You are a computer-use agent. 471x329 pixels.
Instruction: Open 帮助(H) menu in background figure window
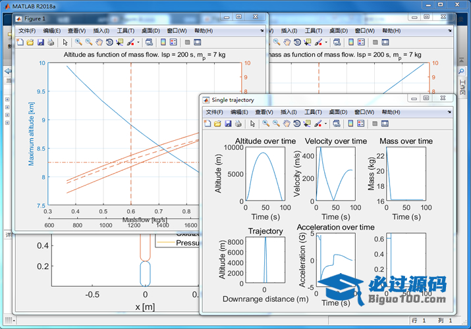pos(391,31)
